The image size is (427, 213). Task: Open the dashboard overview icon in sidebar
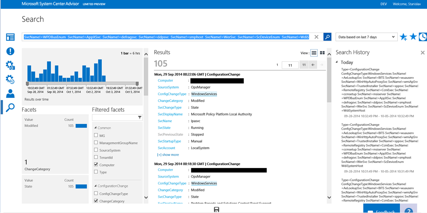(10, 37)
